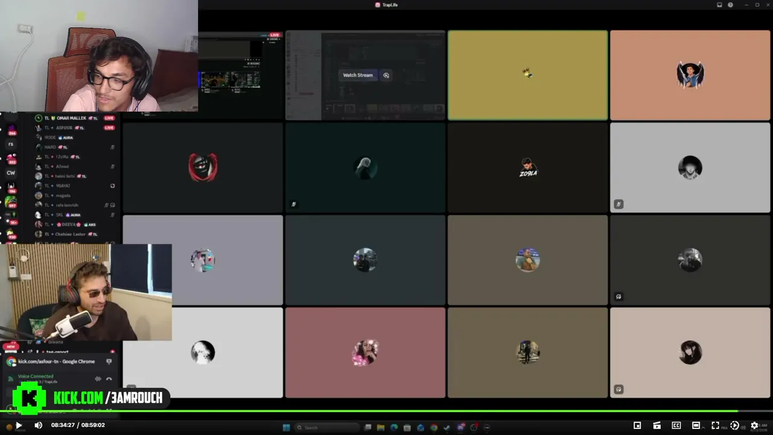The image size is (773, 435).
Task: Open Google Chrome from the taskbar
Action: (434, 428)
